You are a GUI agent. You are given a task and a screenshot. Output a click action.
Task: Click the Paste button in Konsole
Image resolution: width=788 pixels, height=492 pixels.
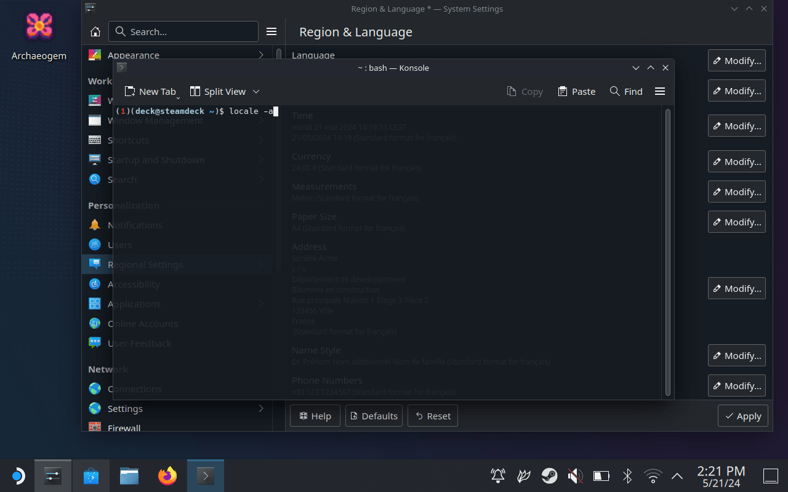coord(576,91)
